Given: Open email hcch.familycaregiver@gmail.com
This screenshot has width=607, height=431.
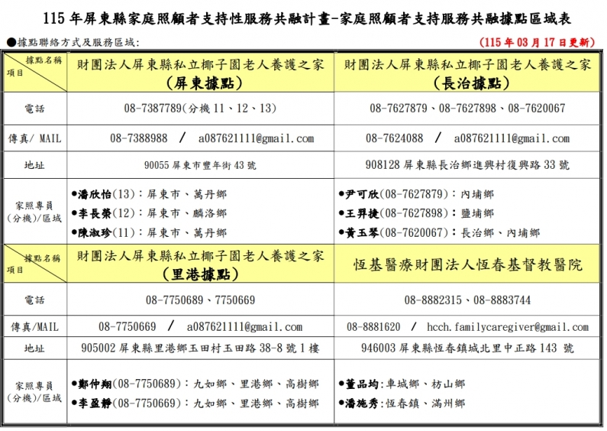Looking at the screenshot, I should point(508,326).
